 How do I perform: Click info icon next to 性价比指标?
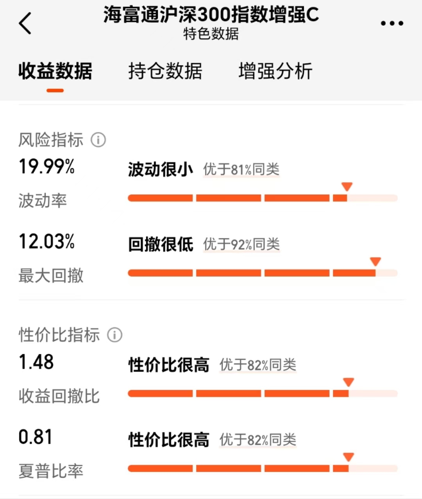tap(115, 335)
